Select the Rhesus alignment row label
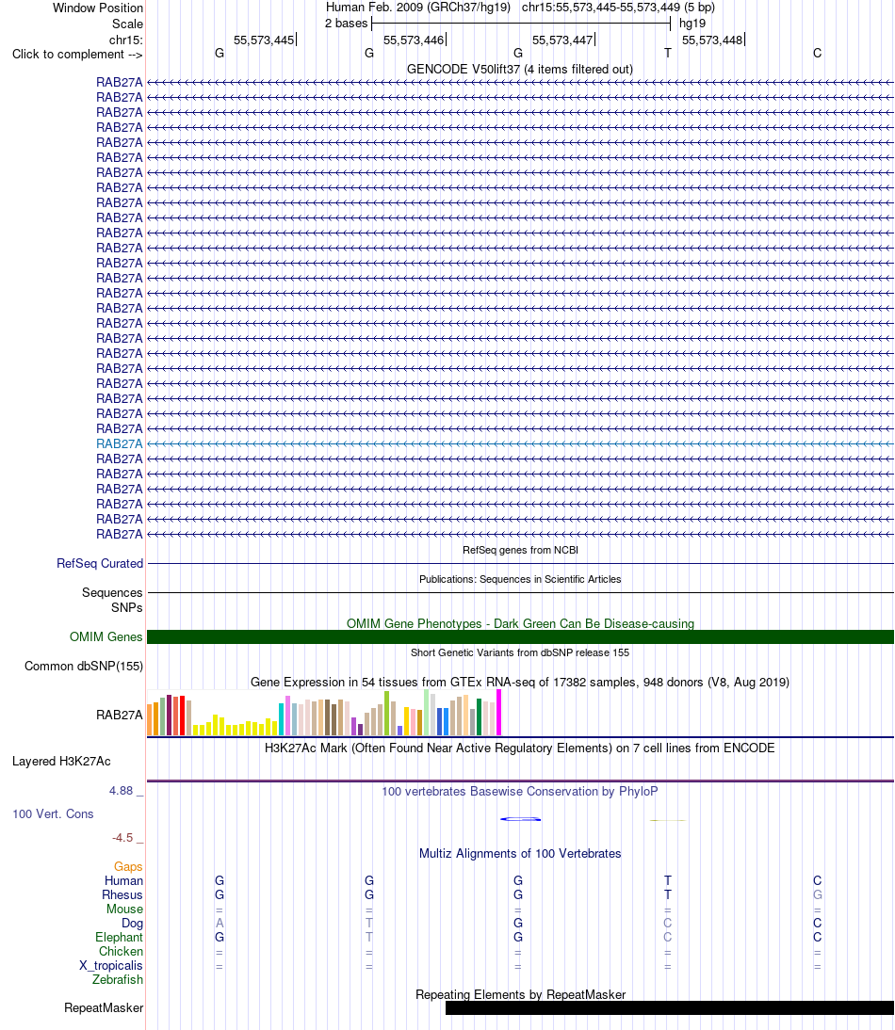The width and height of the screenshot is (895, 1030). (x=122, y=894)
